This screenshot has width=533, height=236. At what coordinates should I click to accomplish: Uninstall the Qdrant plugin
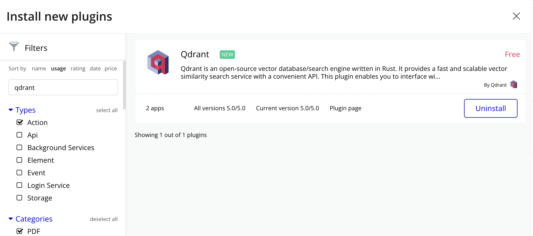click(x=490, y=108)
